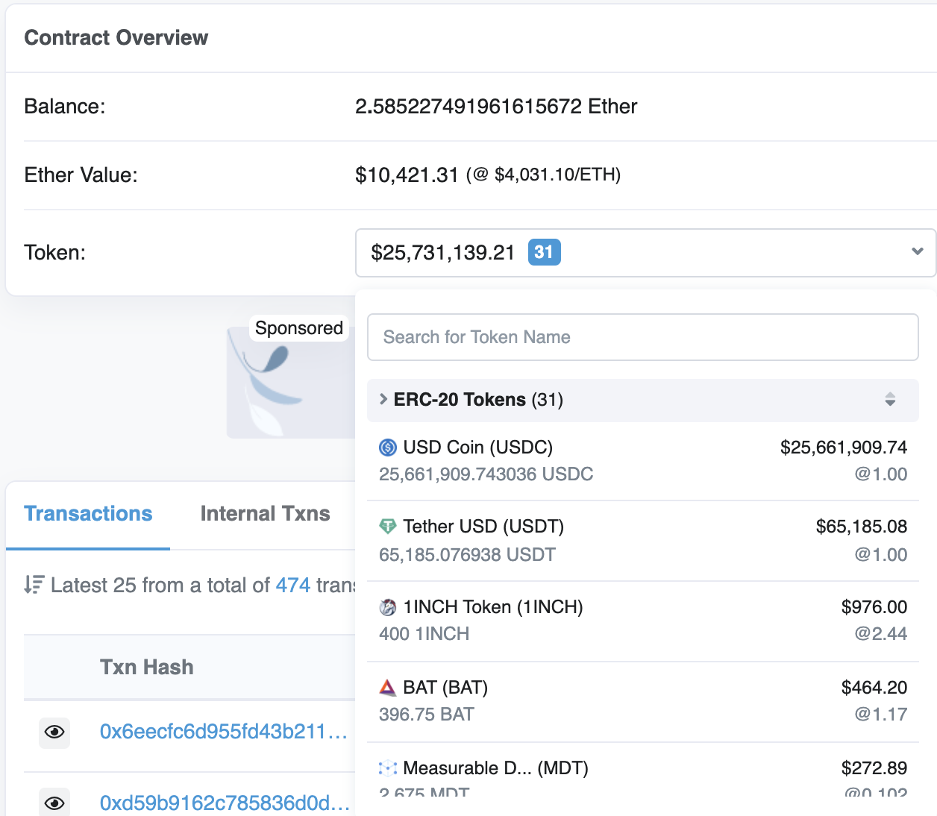Click the USD Coin token icon

click(x=388, y=448)
